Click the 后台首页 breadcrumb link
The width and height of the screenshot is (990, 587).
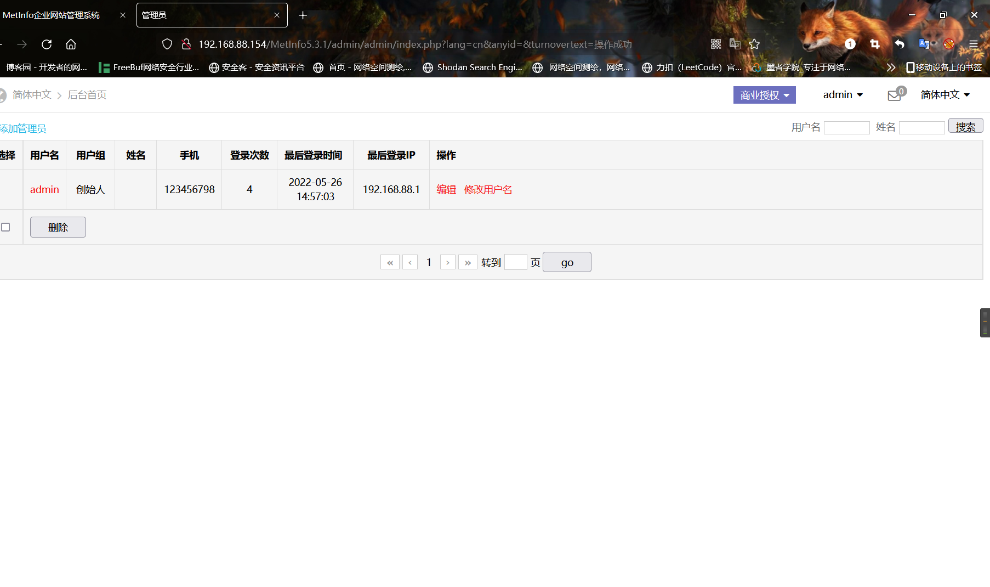[87, 95]
